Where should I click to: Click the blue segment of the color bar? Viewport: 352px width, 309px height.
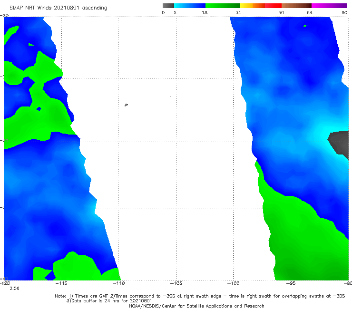190,6
